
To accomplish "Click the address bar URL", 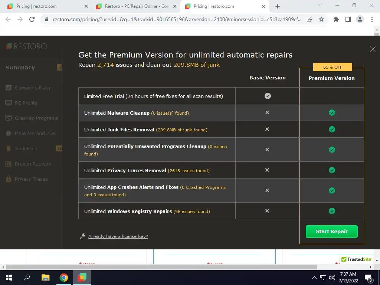I will [x=177, y=19].
